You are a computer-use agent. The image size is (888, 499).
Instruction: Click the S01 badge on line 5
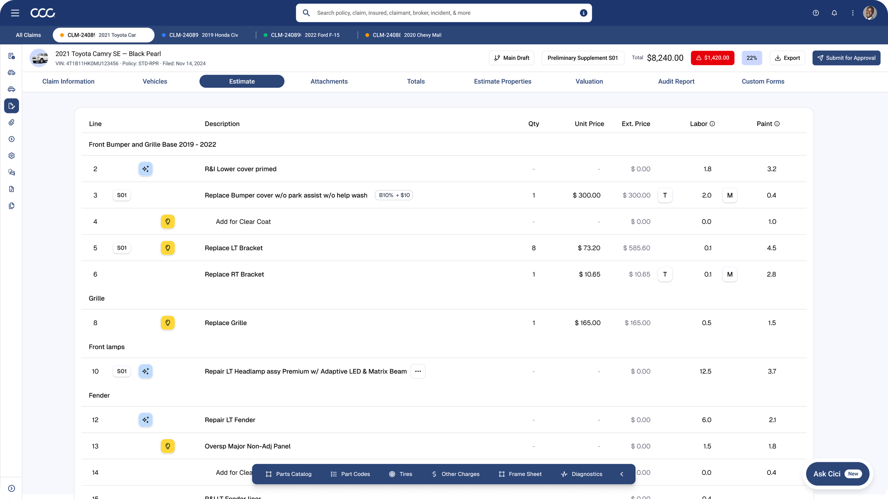coord(122,248)
